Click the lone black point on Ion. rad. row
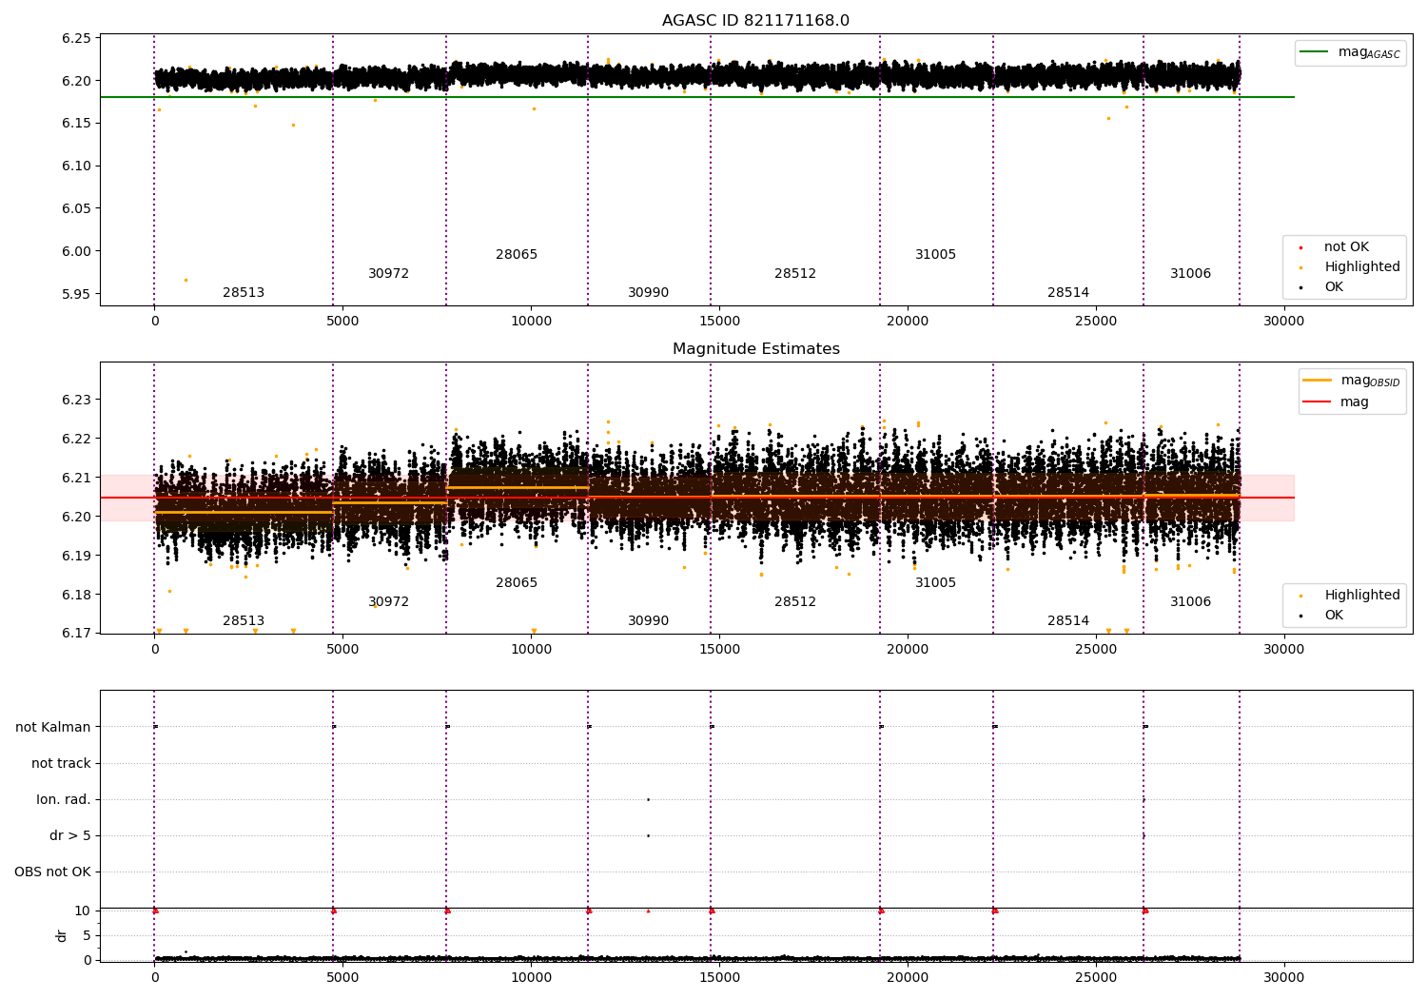 tap(648, 799)
